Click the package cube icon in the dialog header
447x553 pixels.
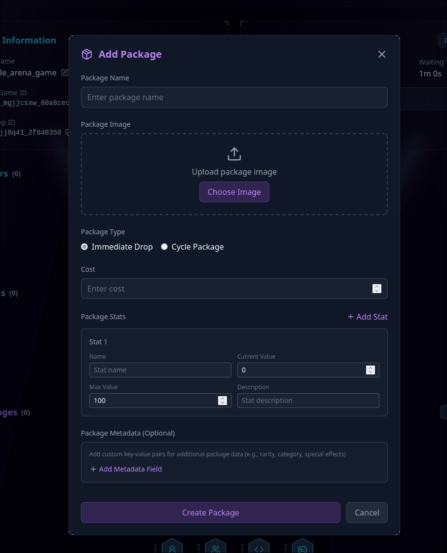click(87, 54)
